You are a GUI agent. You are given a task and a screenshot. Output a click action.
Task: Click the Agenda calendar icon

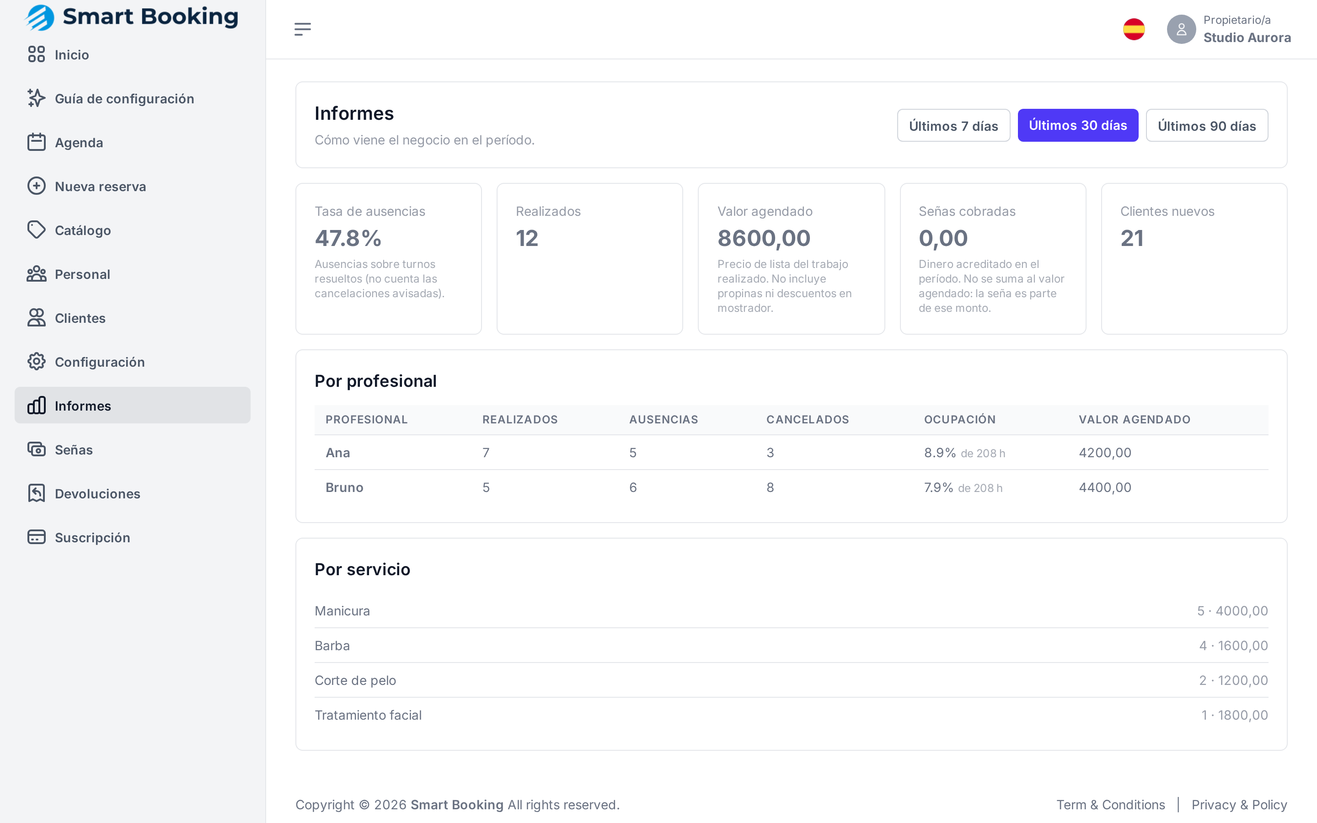(x=37, y=142)
